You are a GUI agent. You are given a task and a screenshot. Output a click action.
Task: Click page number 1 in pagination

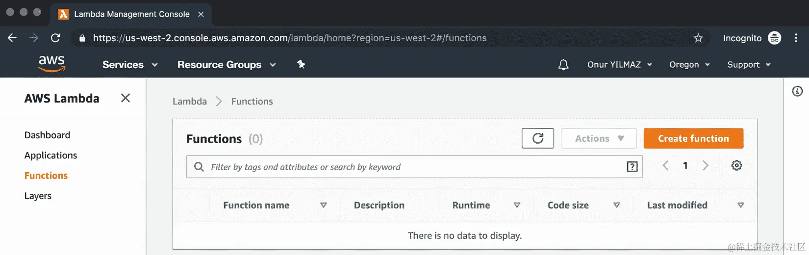point(685,166)
